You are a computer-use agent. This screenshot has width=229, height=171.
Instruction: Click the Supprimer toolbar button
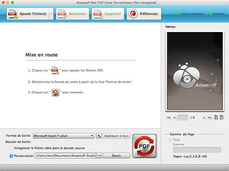pyautogui.click(x=108, y=14)
